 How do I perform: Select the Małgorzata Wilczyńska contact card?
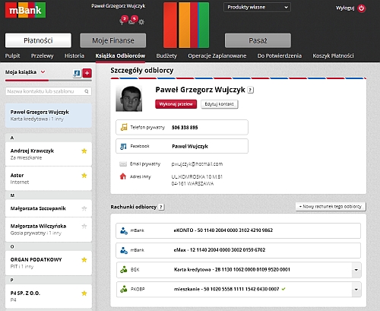click(49, 230)
